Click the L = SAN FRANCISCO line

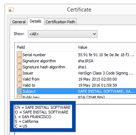tap(33, 117)
